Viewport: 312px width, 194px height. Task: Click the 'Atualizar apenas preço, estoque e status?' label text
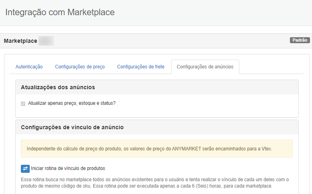tap(72, 103)
